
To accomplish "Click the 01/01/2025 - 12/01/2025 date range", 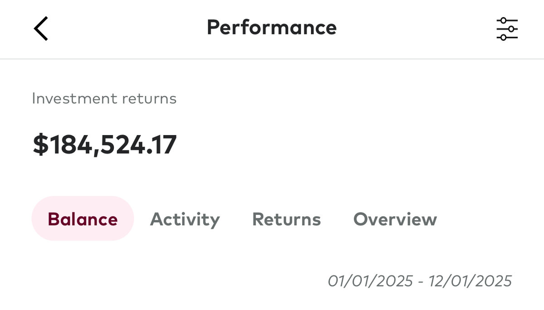I will 419,281.
